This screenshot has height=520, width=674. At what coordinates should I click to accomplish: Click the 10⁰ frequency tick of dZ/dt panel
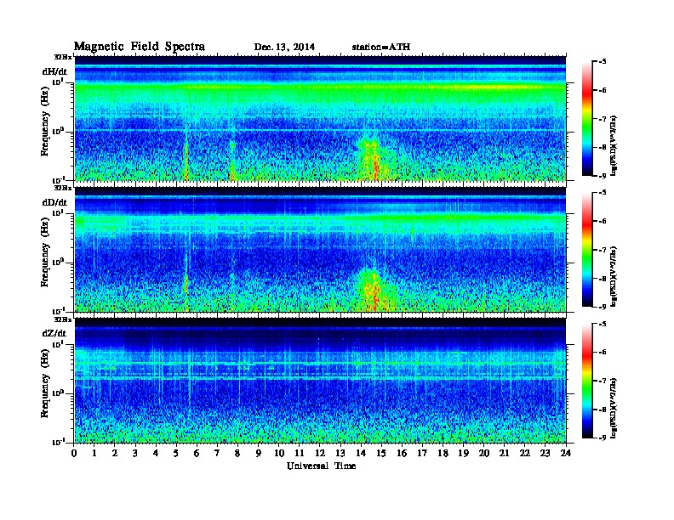click(58, 393)
